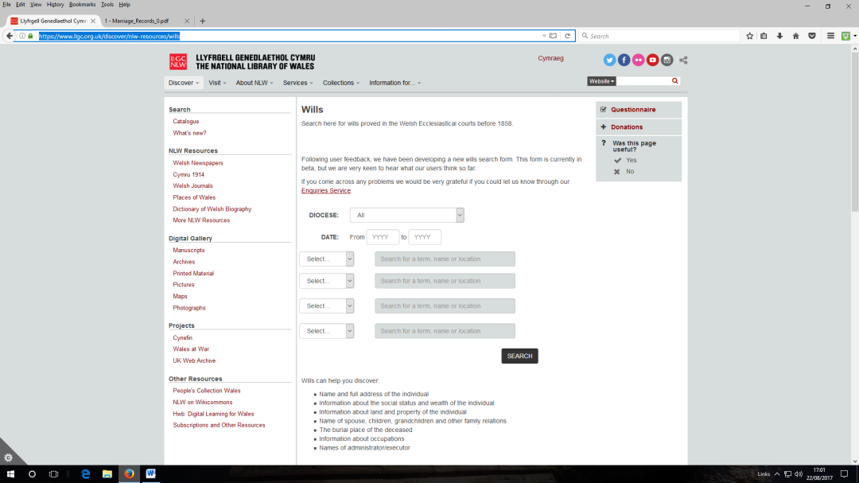Open the Bookmarks menu in menu bar
859x483 pixels.
[x=82, y=5]
